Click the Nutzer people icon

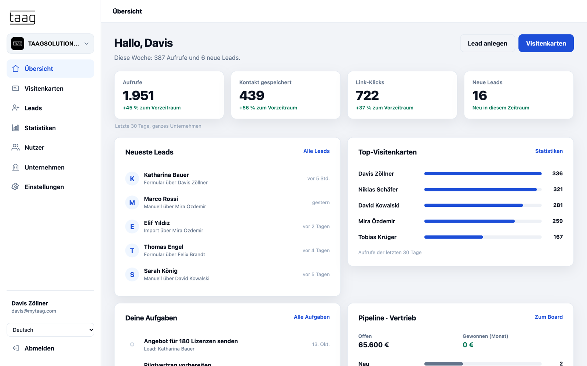point(15,147)
